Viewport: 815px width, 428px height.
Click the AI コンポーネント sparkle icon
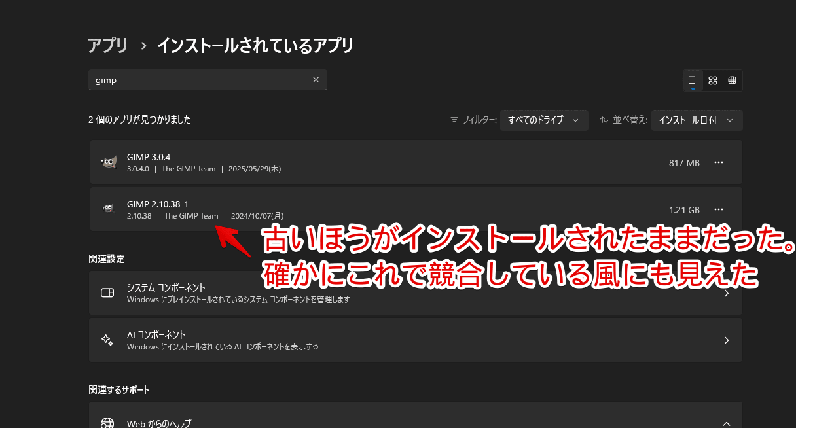(107, 340)
